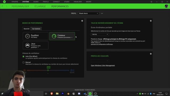Click Razer tray icon in system tray
Image resolution: width=170 pixels, height=96 pixels.
(x=140, y=94)
